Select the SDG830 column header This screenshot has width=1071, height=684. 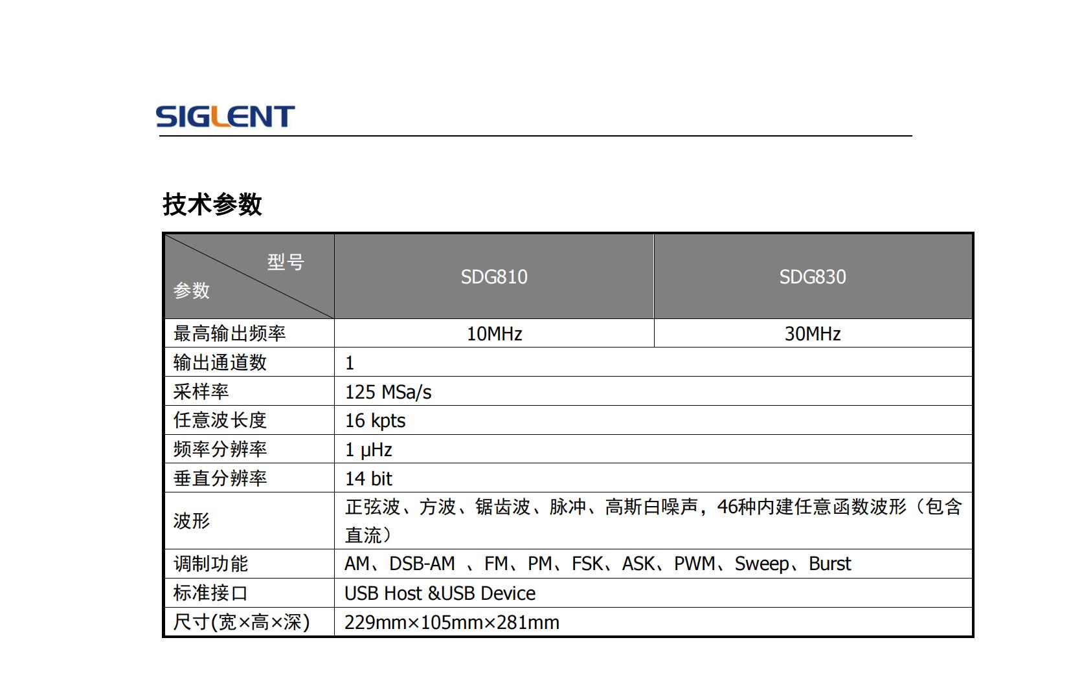(812, 277)
